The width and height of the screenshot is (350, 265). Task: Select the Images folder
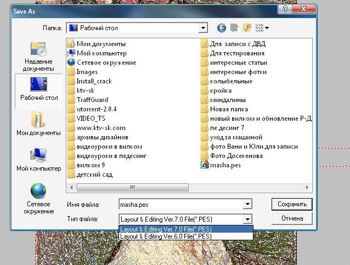(x=87, y=72)
